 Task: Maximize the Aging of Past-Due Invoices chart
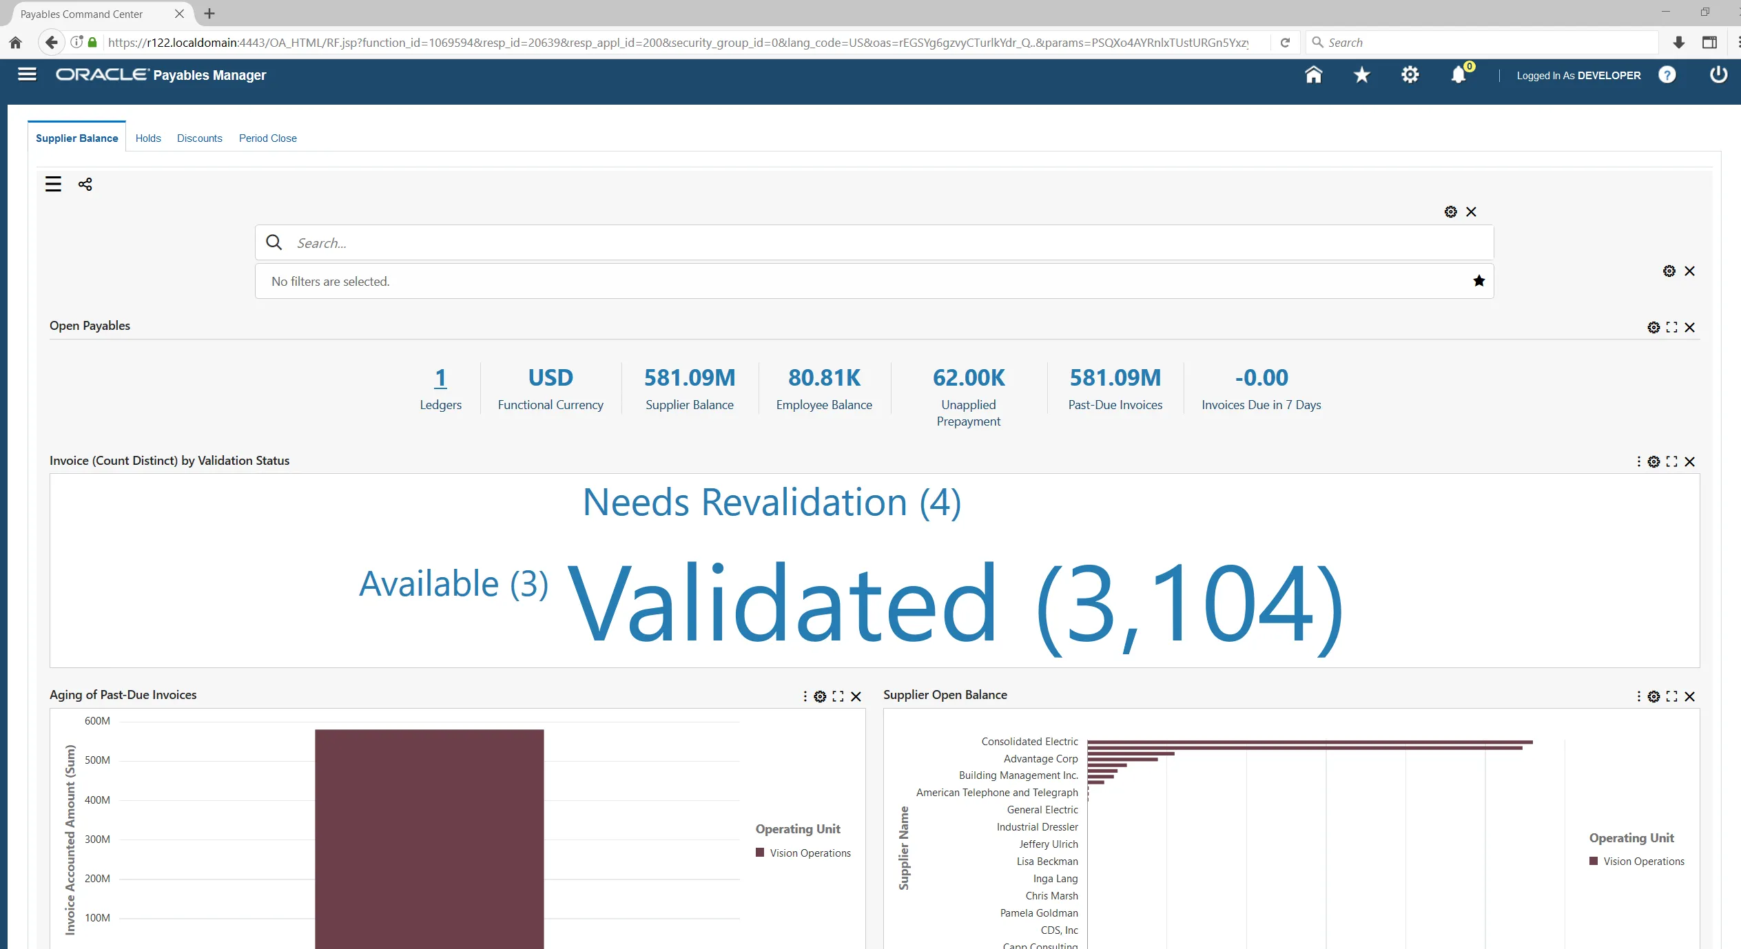point(838,696)
